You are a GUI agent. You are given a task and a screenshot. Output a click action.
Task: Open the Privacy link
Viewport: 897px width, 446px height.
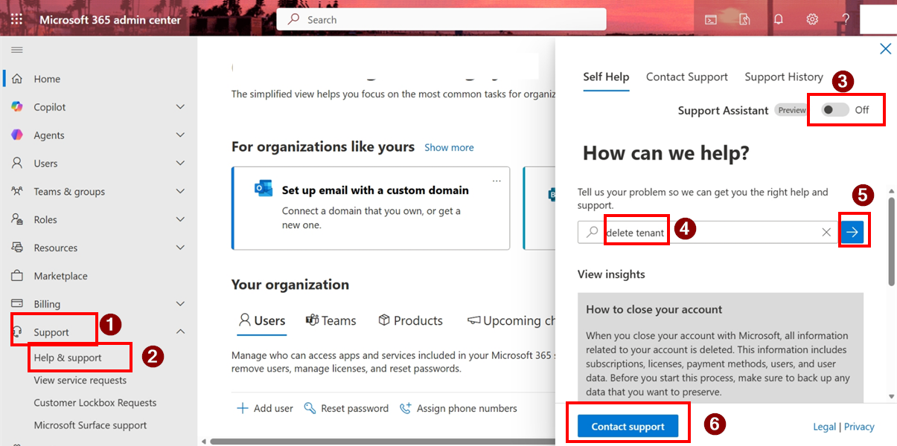(x=859, y=427)
